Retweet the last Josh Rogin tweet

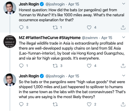click(55, 104)
